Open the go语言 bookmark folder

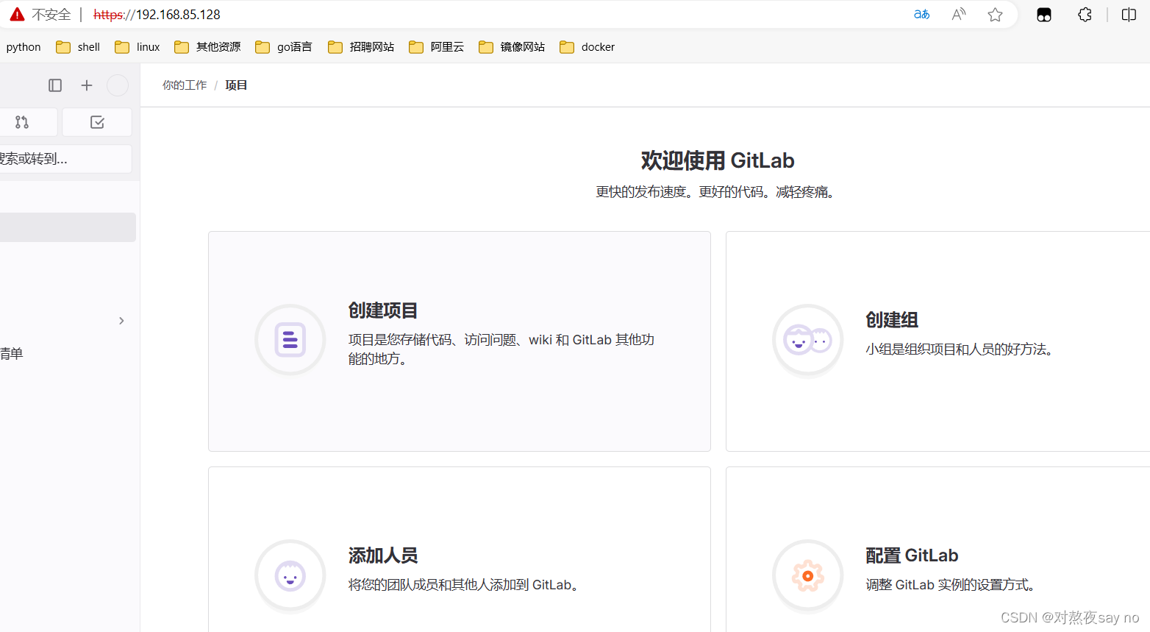284,47
